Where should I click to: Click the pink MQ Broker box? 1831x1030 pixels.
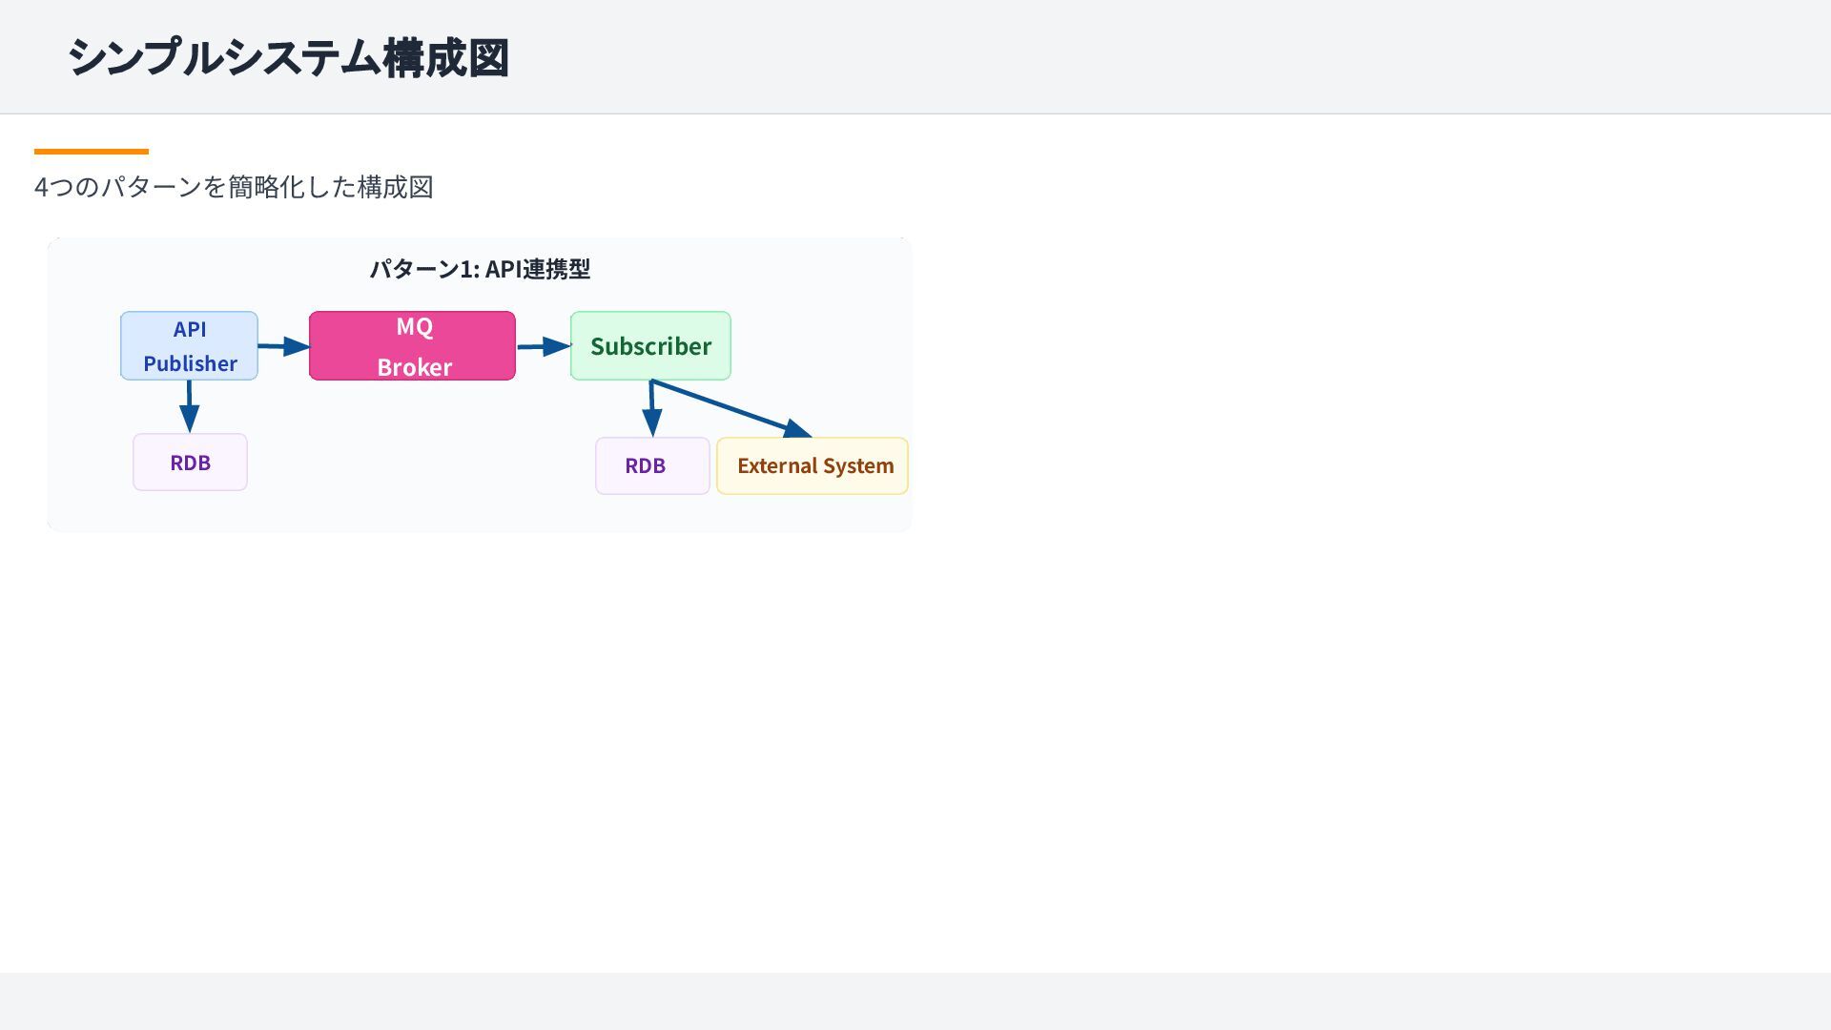(x=412, y=345)
